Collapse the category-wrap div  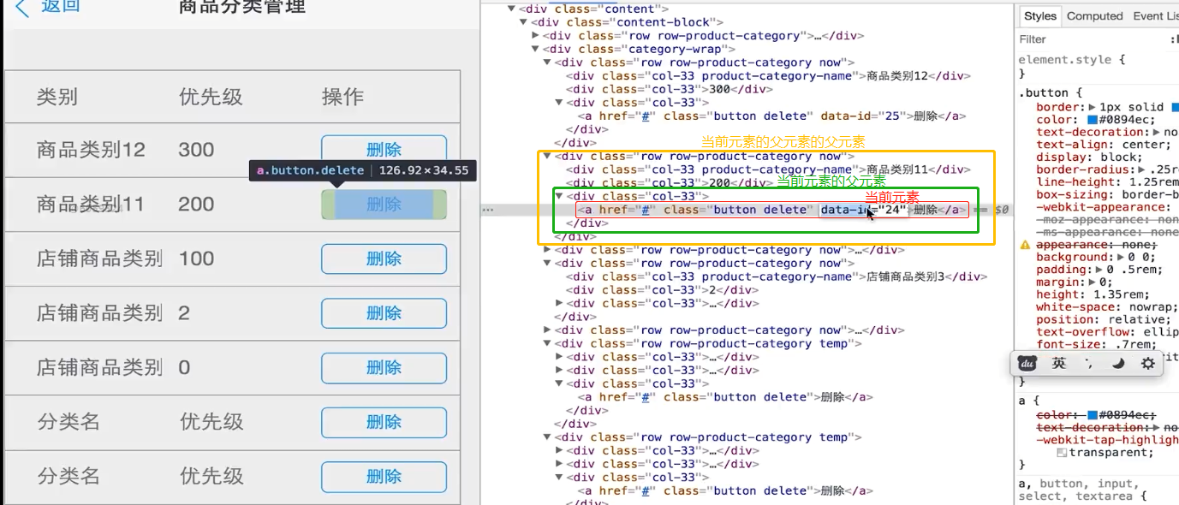[x=535, y=49]
